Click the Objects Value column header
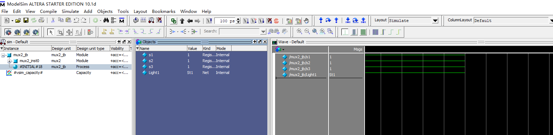This screenshot has height=135, width=553. click(x=194, y=48)
